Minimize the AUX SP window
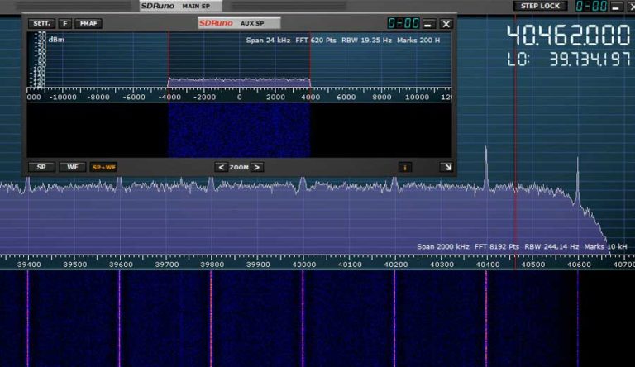Viewport: 635px width, 367px height. [428, 24]
